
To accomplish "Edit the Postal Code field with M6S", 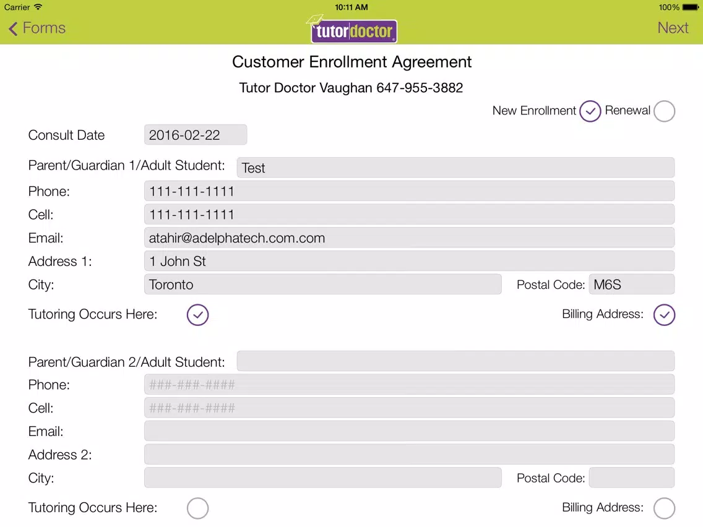I will point(632,285).
